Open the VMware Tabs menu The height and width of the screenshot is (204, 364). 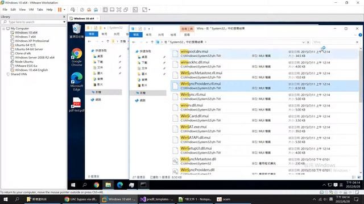(x=40, y=10)
